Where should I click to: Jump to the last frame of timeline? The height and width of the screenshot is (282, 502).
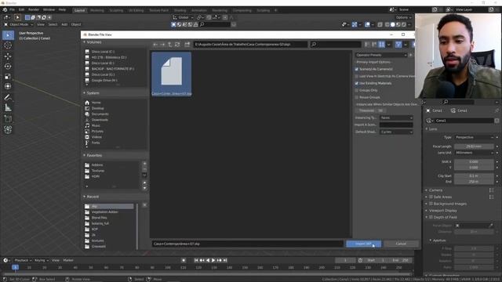pyautogui.click(x=225, y=260)
